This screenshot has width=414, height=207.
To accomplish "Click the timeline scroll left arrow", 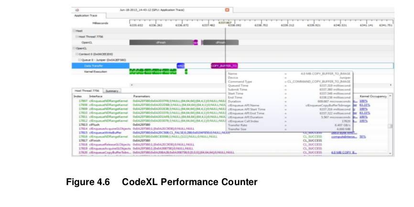I will [132, 85].
